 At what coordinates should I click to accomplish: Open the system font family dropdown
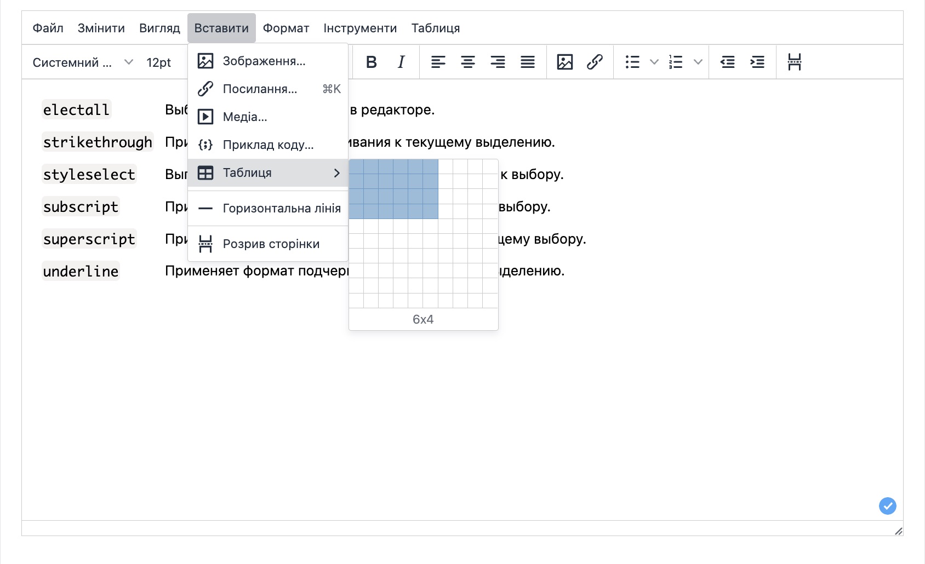pyautogui.click(x=82, y=62)
